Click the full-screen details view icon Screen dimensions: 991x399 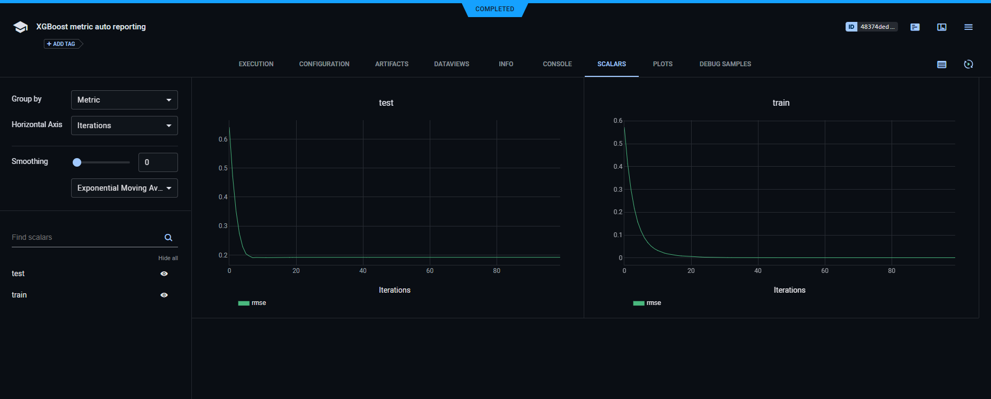coord(942,27)
